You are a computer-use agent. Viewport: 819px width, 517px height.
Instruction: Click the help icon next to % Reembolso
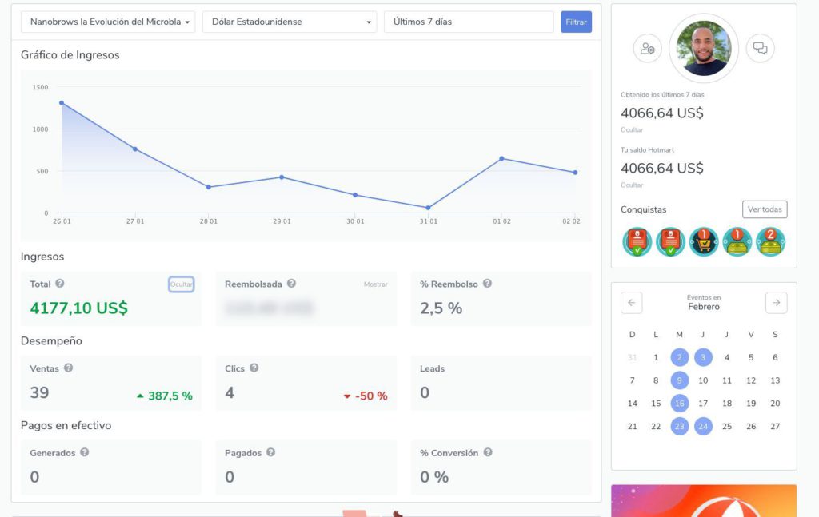click(x=487, y=284)
